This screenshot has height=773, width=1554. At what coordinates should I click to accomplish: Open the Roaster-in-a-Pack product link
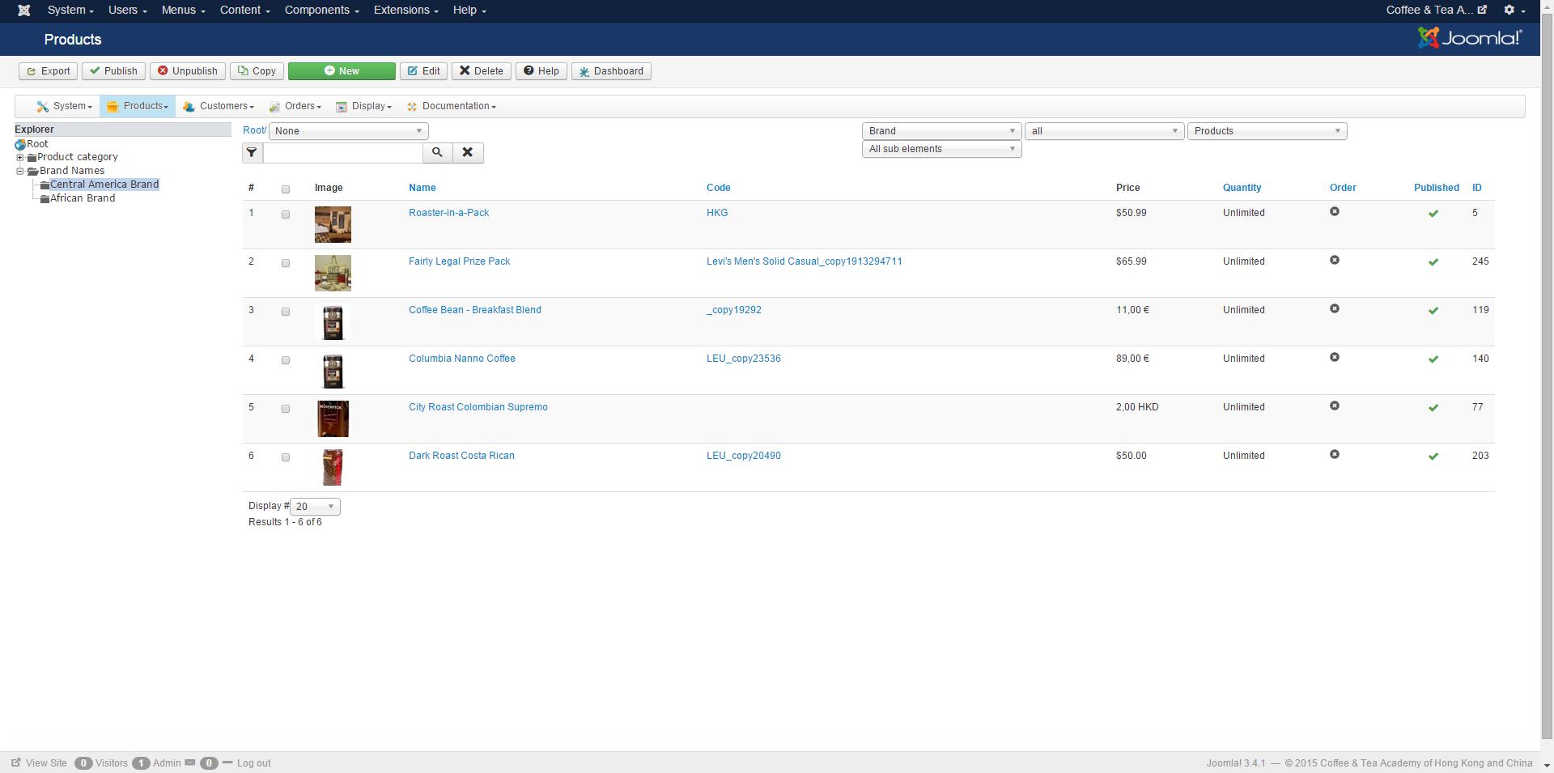pyautogui.click(x=449, y=213)
